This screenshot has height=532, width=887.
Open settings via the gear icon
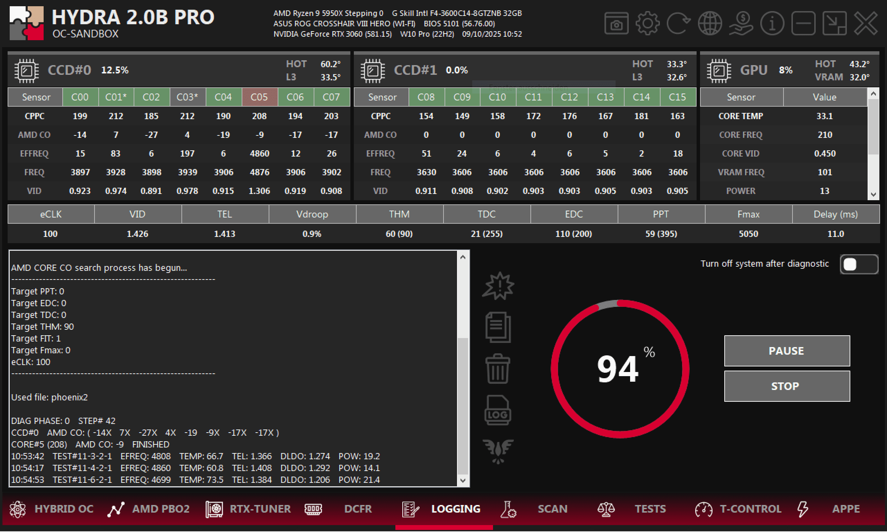coord(647,24)
